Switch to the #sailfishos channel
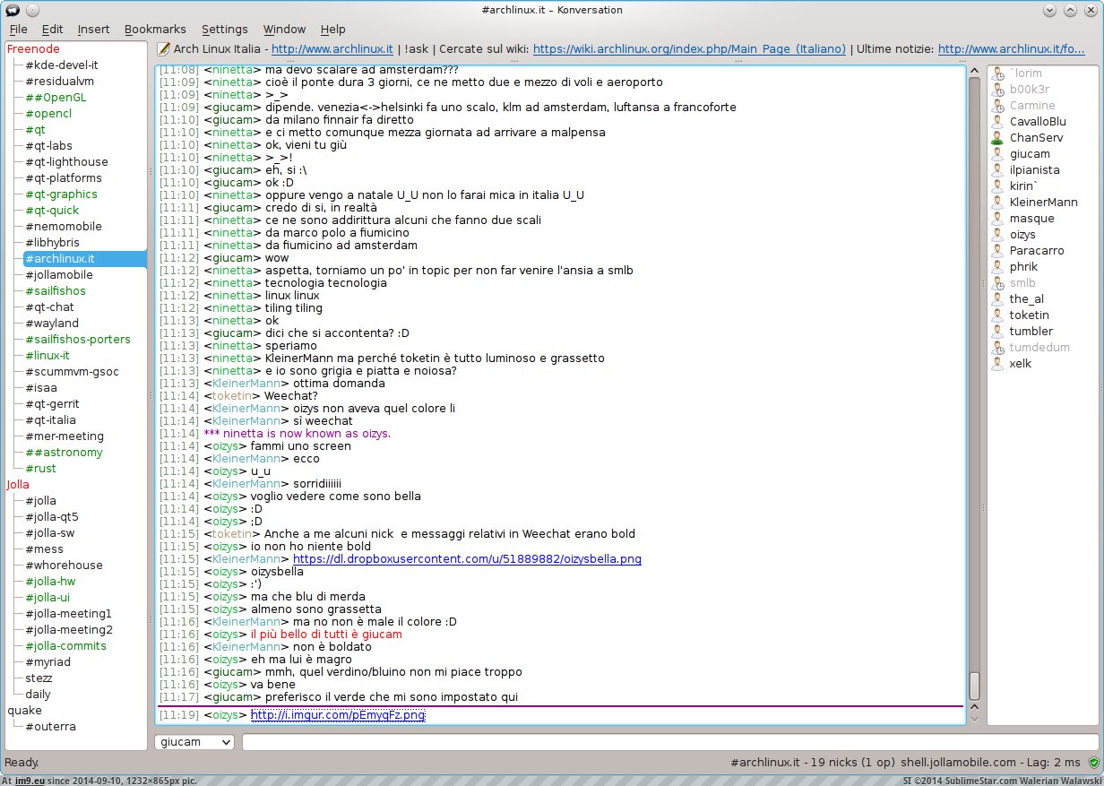 [x=56, y=291]
